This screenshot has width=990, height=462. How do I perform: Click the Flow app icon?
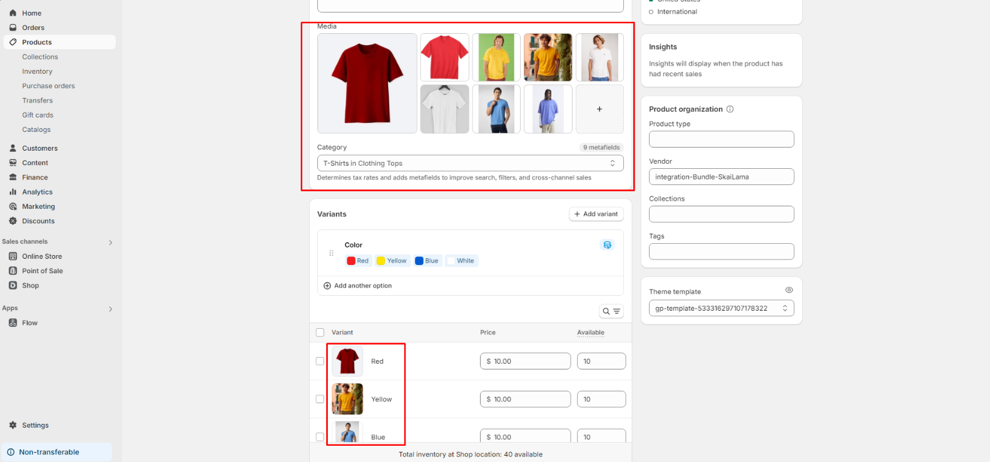click(13, 323)
